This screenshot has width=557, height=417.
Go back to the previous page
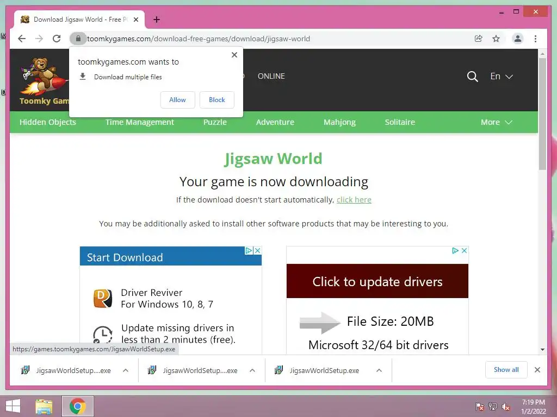tap(22, 39)
